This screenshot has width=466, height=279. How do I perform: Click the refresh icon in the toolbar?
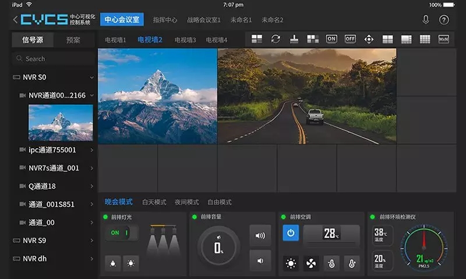tap(276, 39)
